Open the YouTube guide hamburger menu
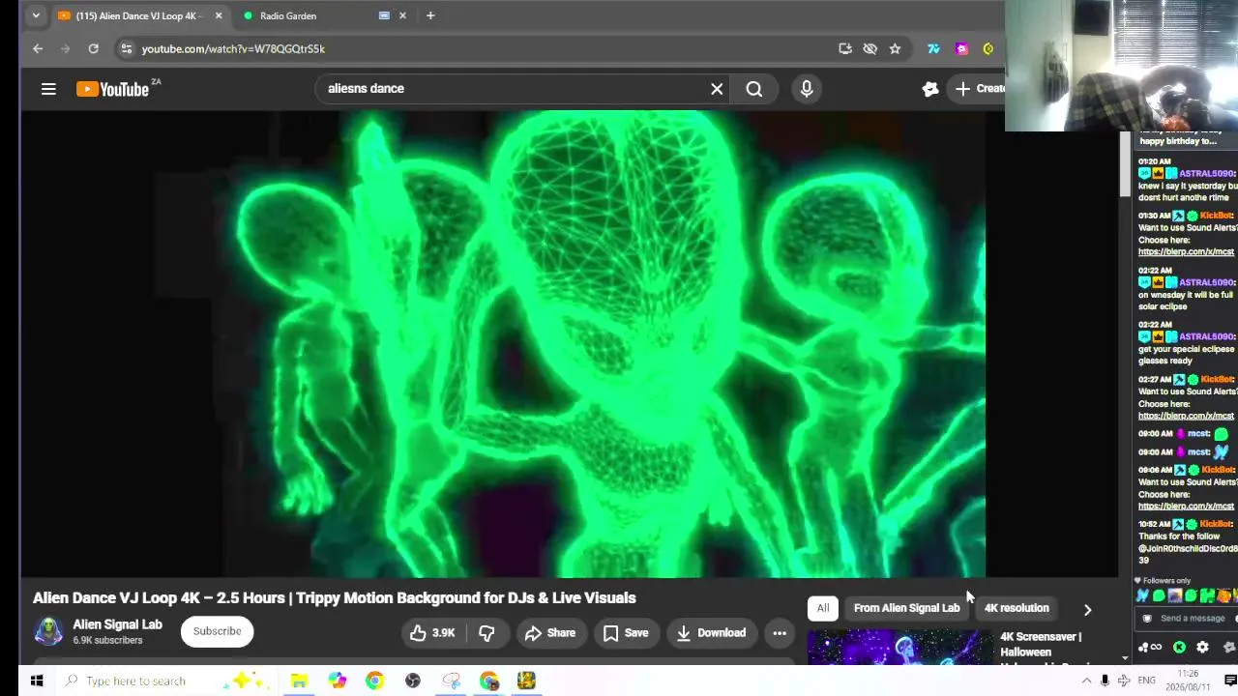This screenshot has height=696, width=1238. tap(48, 89)
